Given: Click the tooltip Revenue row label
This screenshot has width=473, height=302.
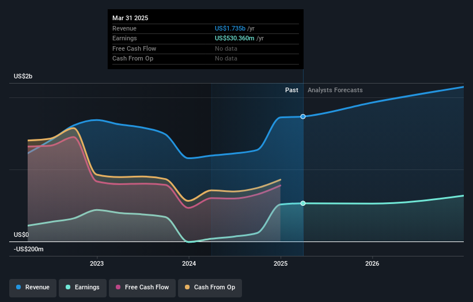Looking at the screenshot, I should (124, 28).
